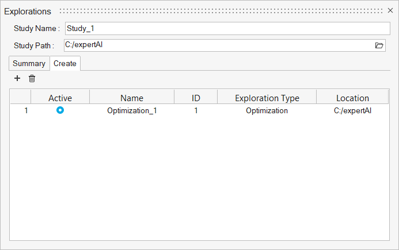Click the ID column header

pos(196,98)
